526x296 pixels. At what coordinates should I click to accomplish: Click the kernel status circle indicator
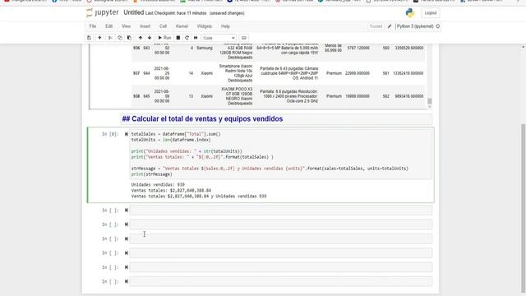click(x=438, y=26)
